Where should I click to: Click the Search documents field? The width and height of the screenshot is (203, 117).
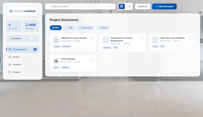click(x=80, y=7)
